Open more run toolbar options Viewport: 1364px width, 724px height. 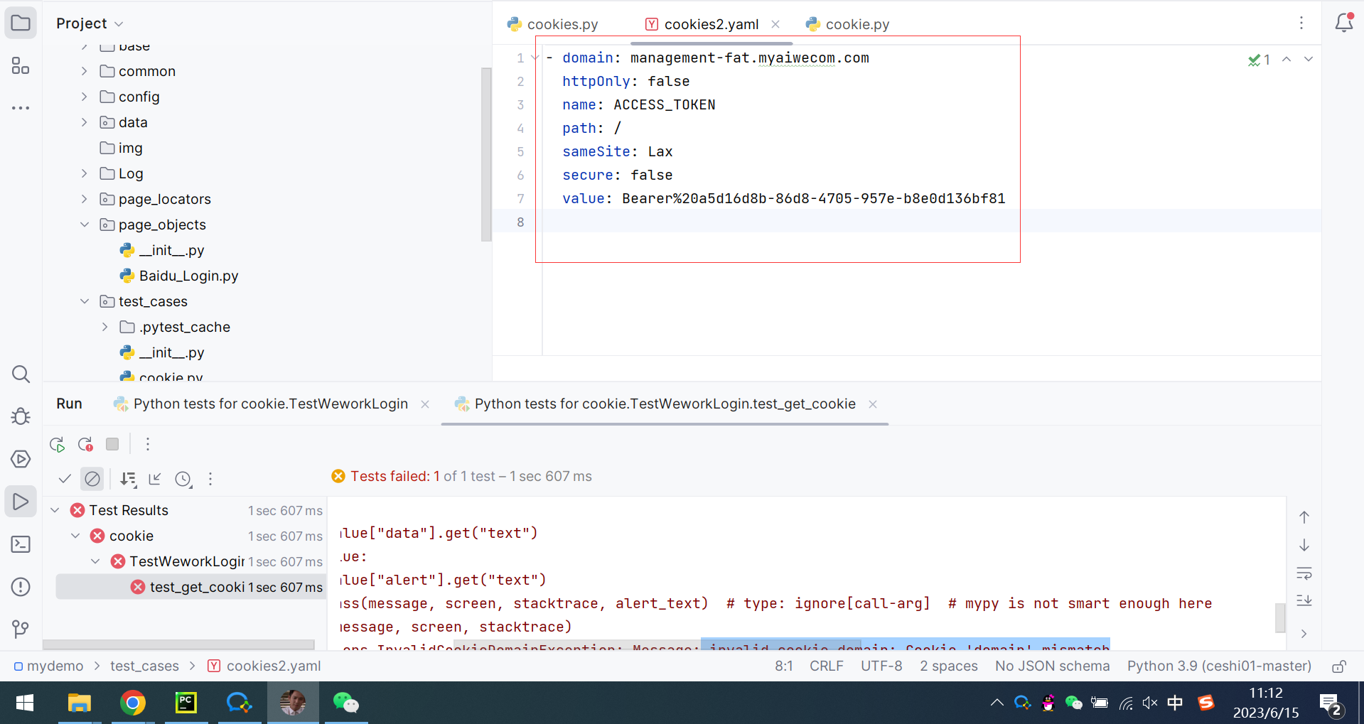pos(148,444)
